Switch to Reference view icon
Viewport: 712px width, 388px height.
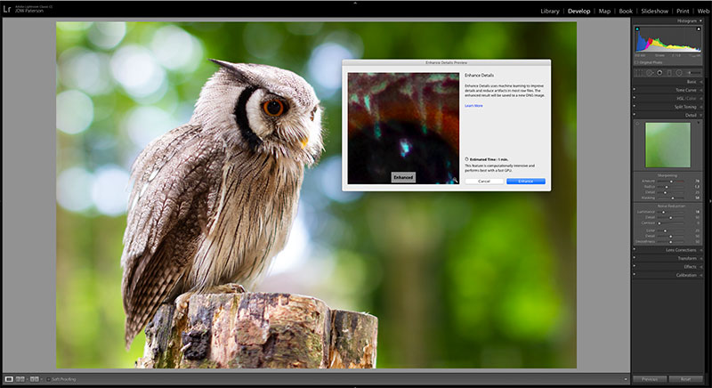tap(20, 379)
